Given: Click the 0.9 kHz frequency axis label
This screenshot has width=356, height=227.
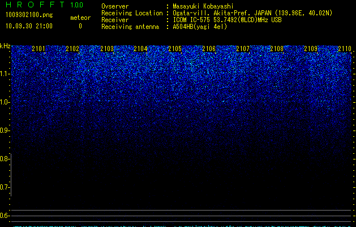Looking at the screenshot, I should (5, 131).
